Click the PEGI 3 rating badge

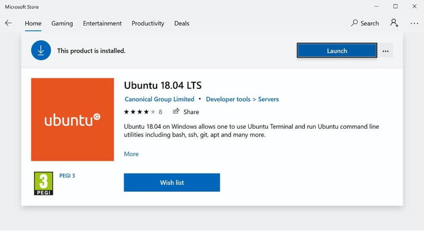[43, 183]
